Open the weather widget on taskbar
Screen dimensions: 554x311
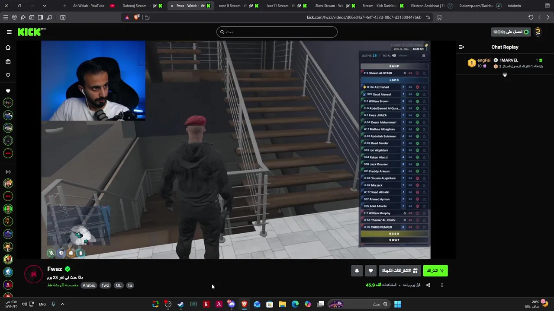(537, 304)
